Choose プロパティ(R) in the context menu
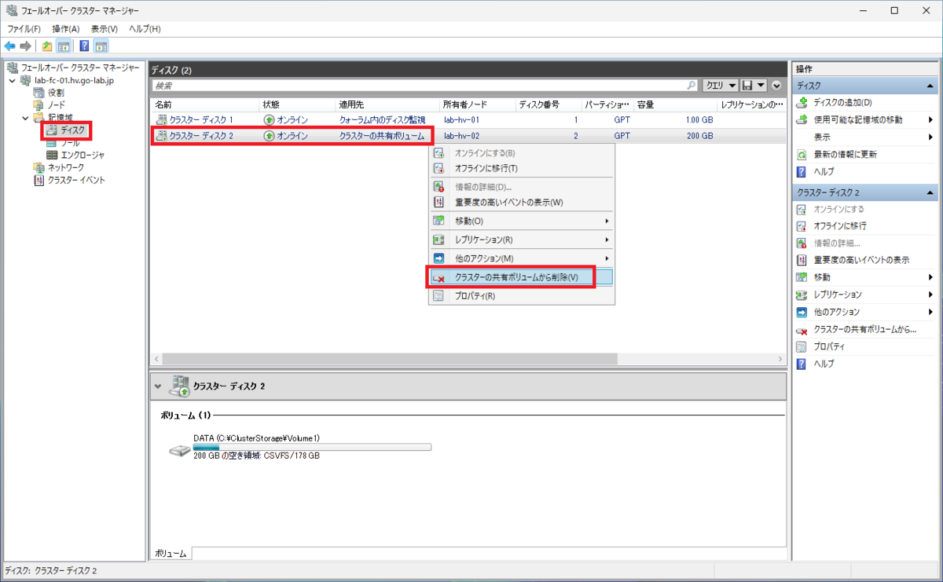 click(x=522, y=296)
